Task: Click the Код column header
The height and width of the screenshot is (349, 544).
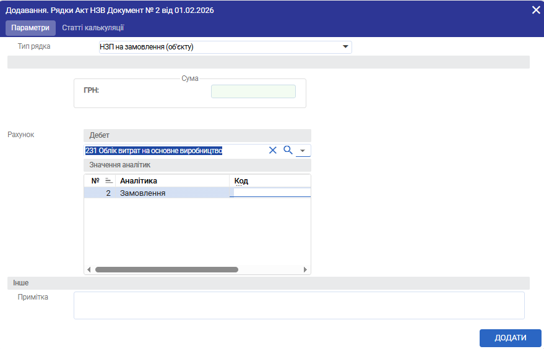Action: 269,180
